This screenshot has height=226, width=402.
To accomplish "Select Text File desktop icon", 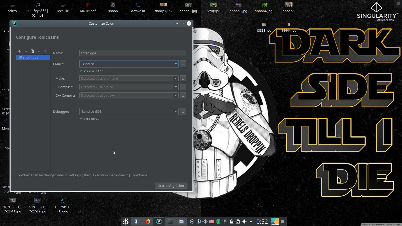I will point(63,8).
